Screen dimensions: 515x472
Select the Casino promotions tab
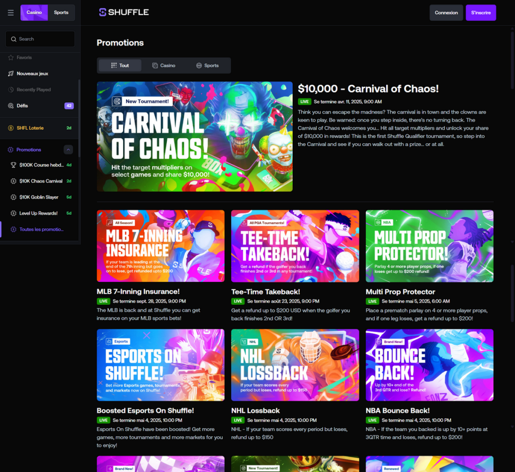pos(163,65)
